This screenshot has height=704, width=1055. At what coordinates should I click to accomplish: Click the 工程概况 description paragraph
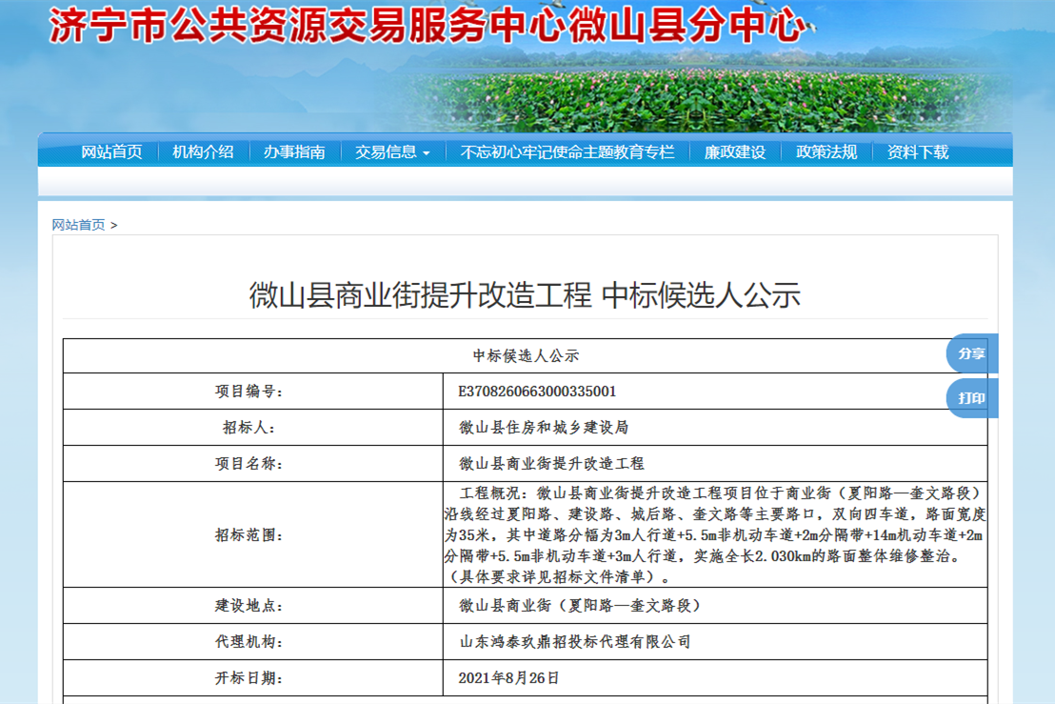(714, 534)
